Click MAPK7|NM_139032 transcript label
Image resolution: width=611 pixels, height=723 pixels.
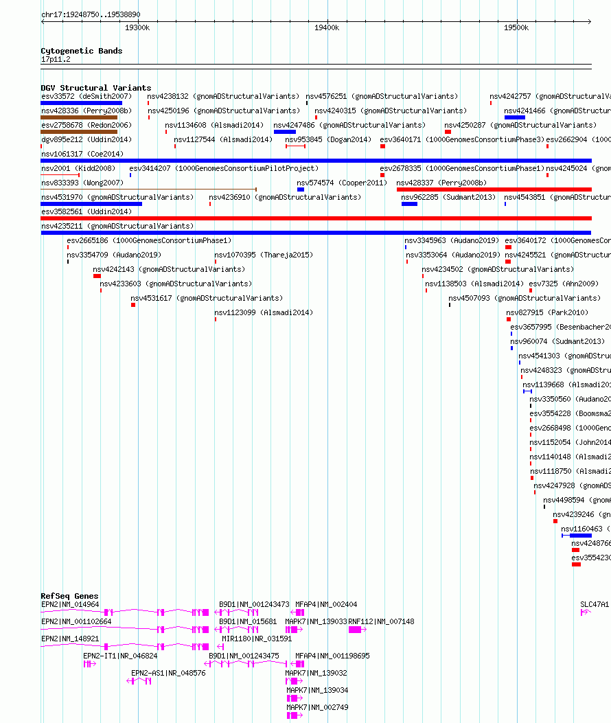point(316,673)
